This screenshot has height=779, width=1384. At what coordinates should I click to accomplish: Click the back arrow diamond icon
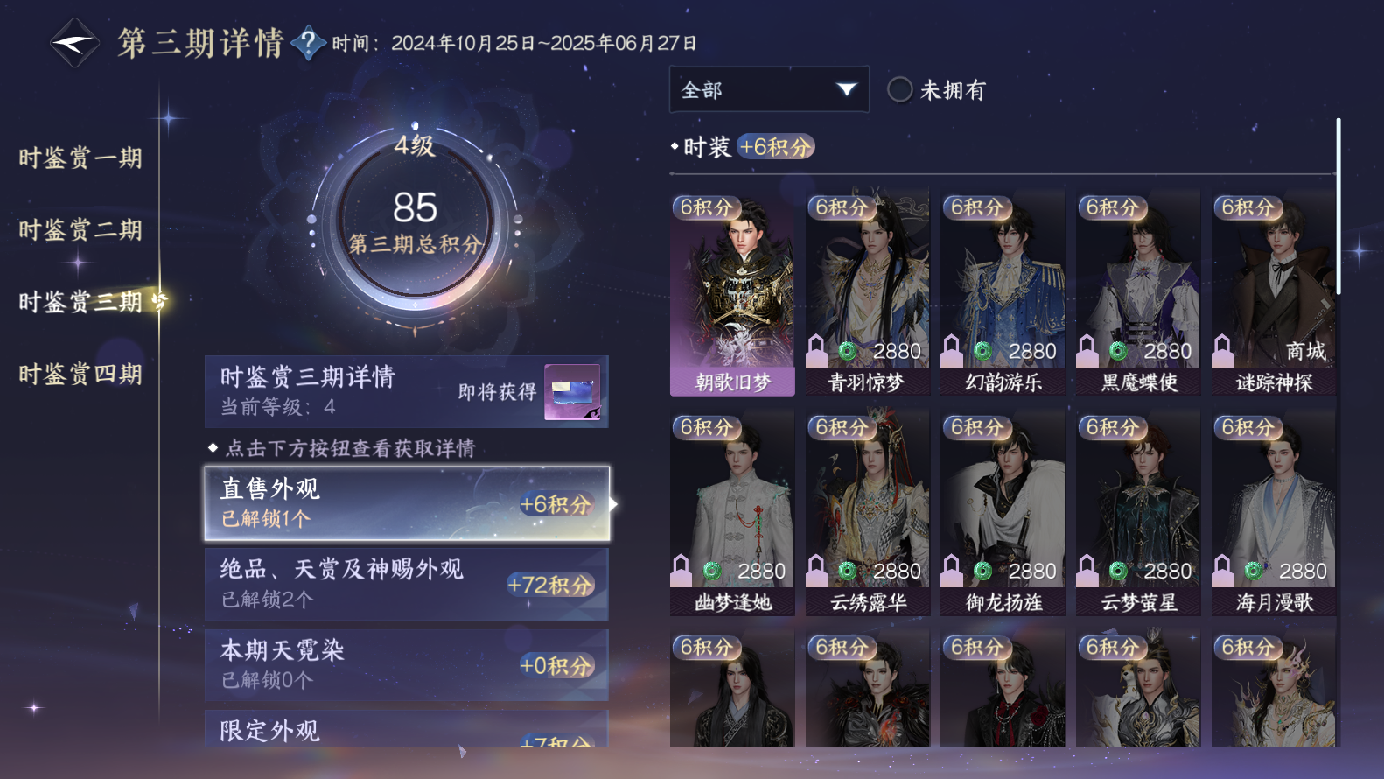pos(74,42)
